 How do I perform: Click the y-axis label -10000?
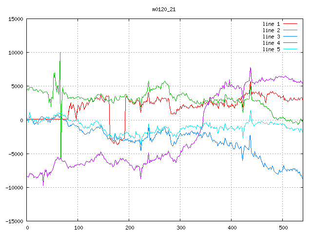pyautogui.click(x=14, y=188)
